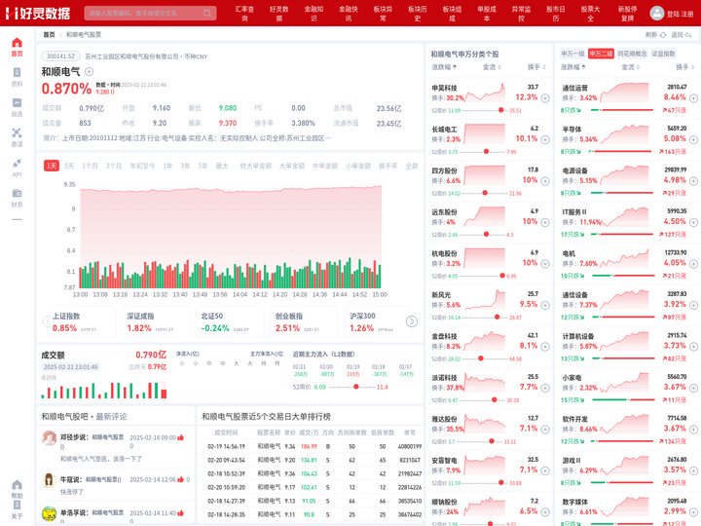Like 牛寇's comment with thumbs-up icon
Image resolution: width=701 pixels, height=526 pixels.
tap(181, 479)
